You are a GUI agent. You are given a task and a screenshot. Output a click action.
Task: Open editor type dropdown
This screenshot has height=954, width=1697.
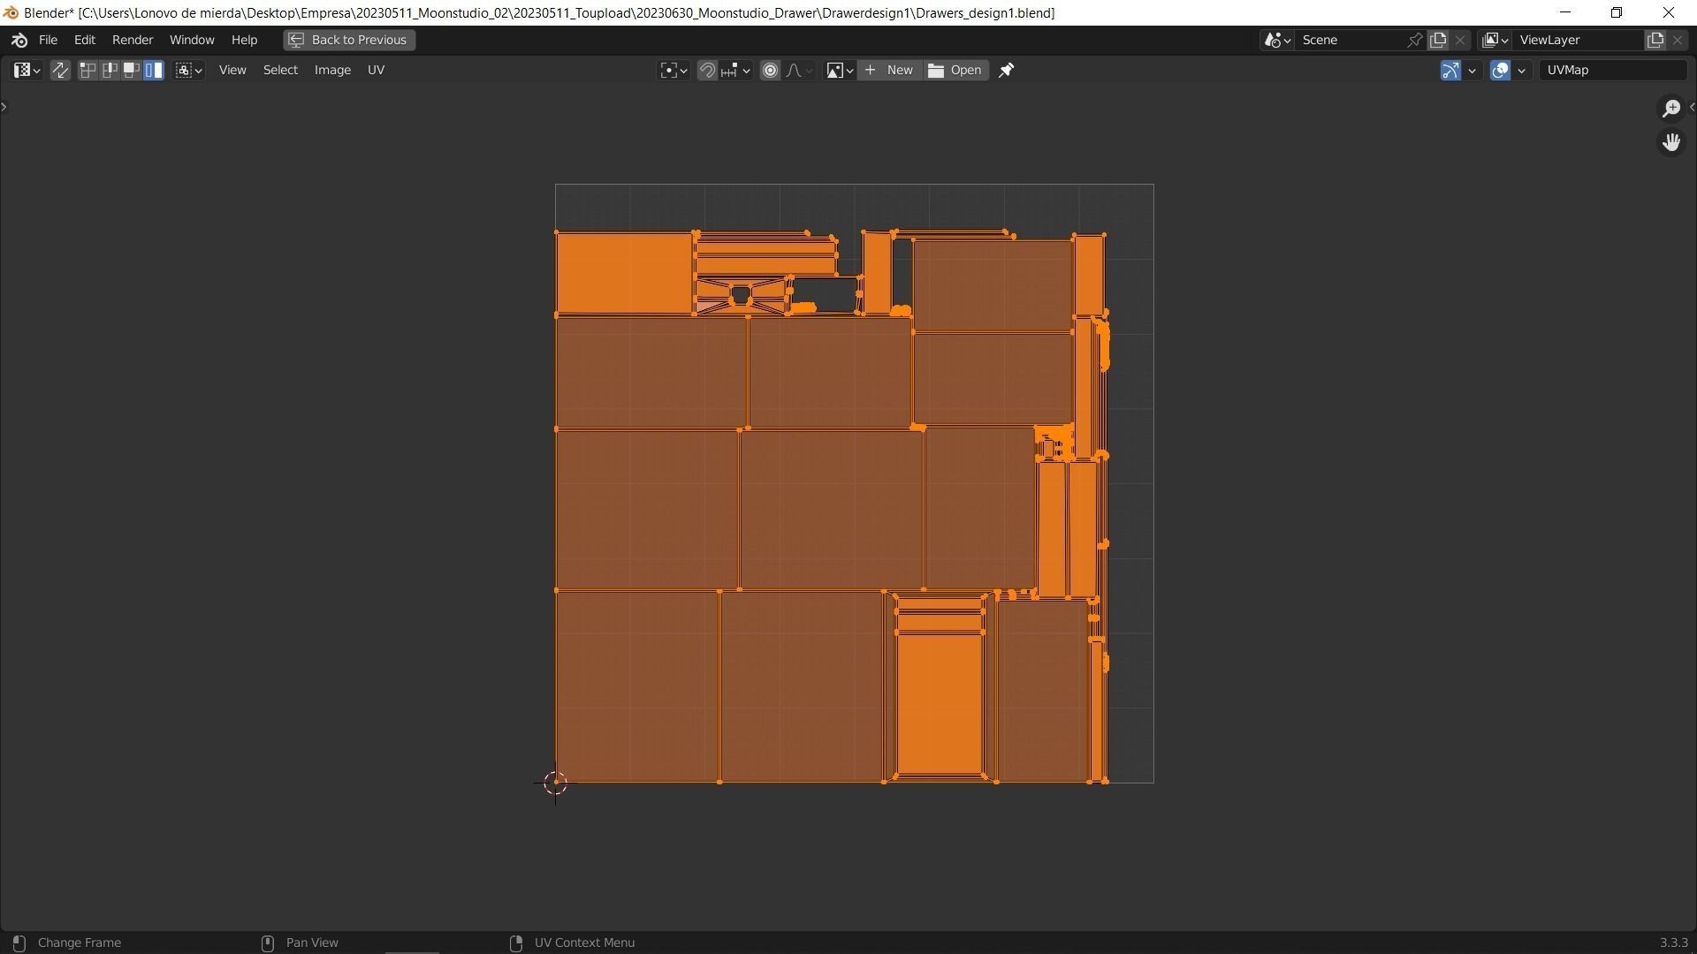27,70
